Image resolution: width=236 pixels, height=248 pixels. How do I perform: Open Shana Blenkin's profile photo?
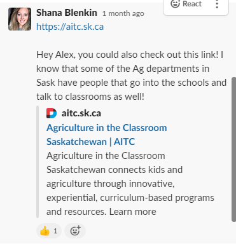click(20, 19)
